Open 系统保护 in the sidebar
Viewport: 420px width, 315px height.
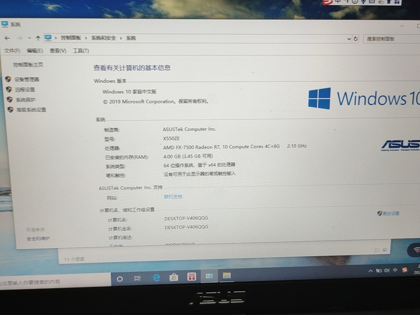coord(26,100)
